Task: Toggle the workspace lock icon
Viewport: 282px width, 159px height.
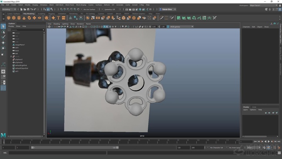Action: (x=280, y=5)
